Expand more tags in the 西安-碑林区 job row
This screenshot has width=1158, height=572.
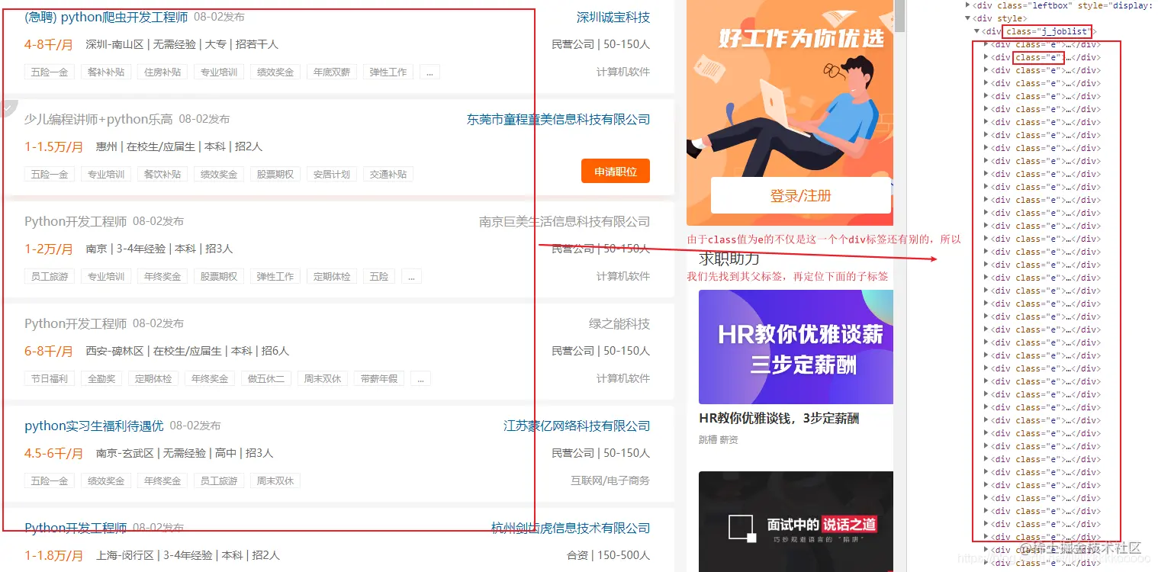click(420, 379)
